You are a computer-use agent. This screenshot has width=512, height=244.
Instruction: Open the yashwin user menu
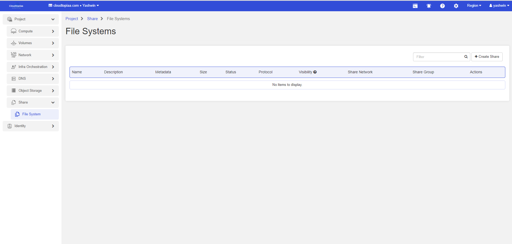(x=499, y=6)
